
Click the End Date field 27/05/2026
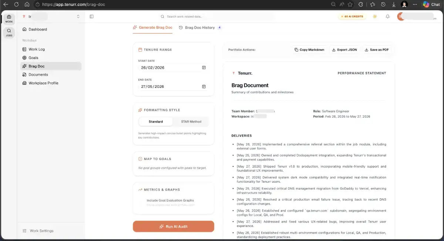(173, 86)
